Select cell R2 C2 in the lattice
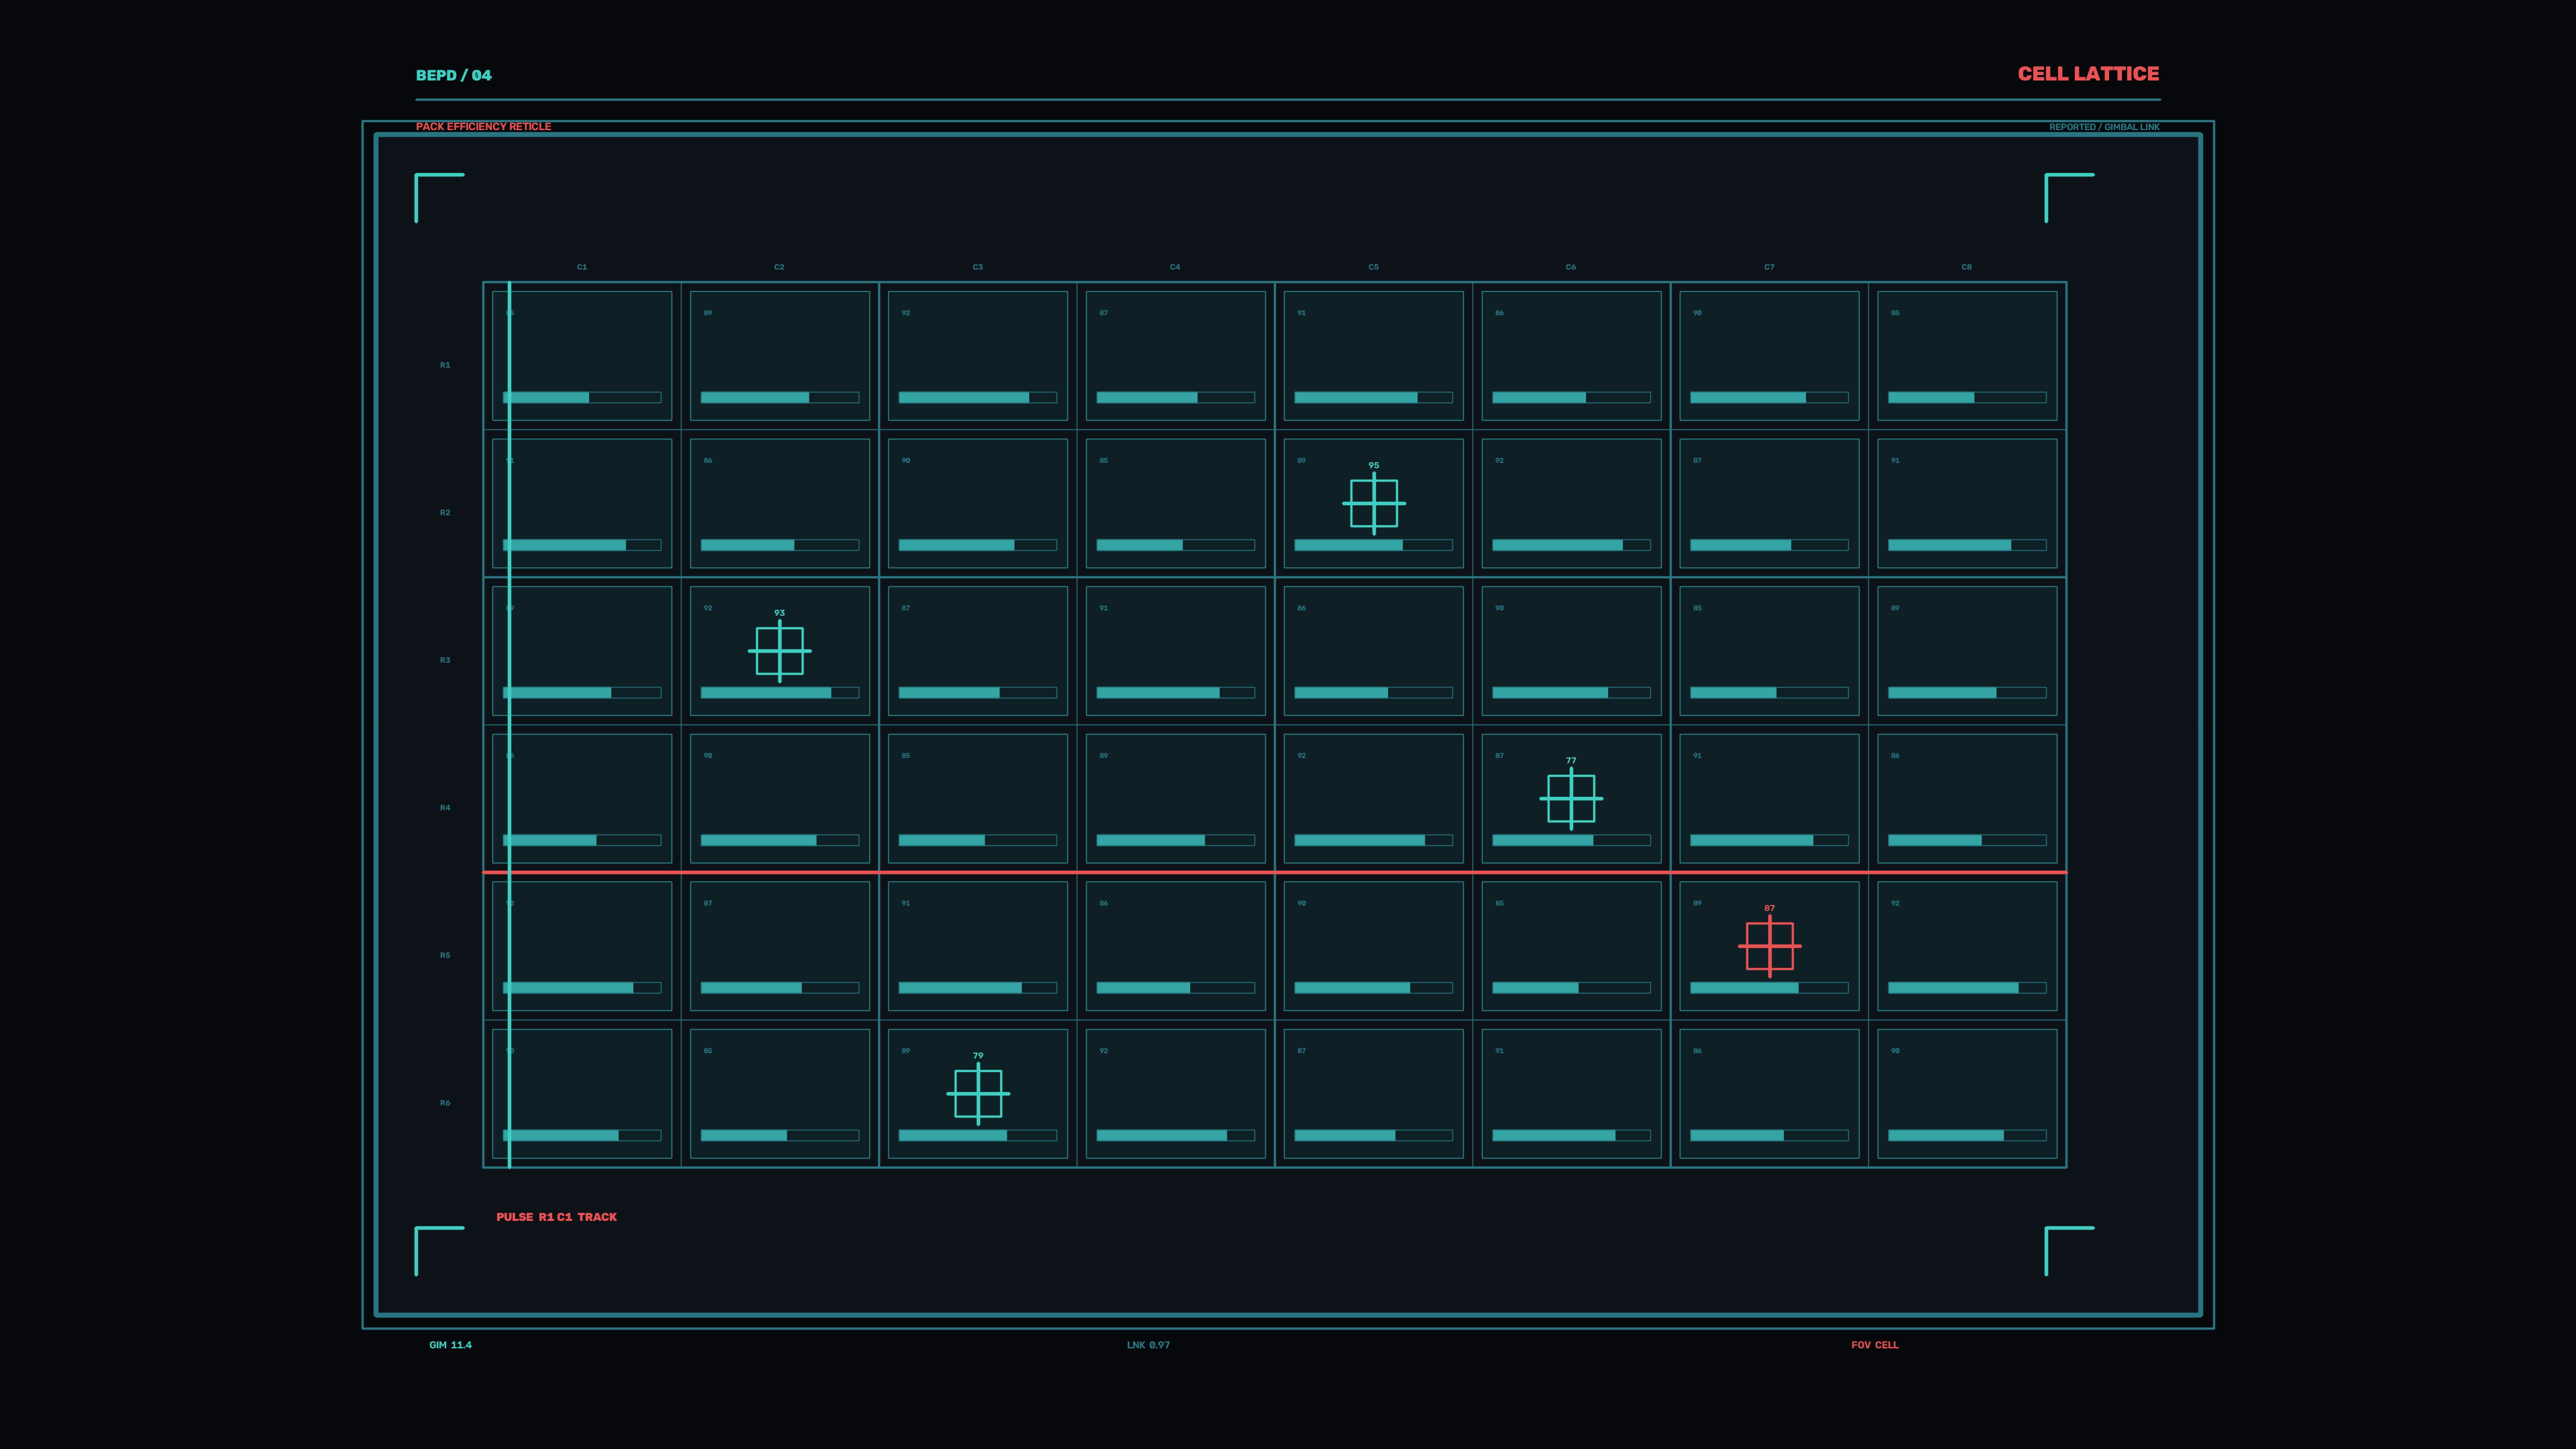Image resolution: width=2576 pixels, height=1449 pixels. point(780,503)
